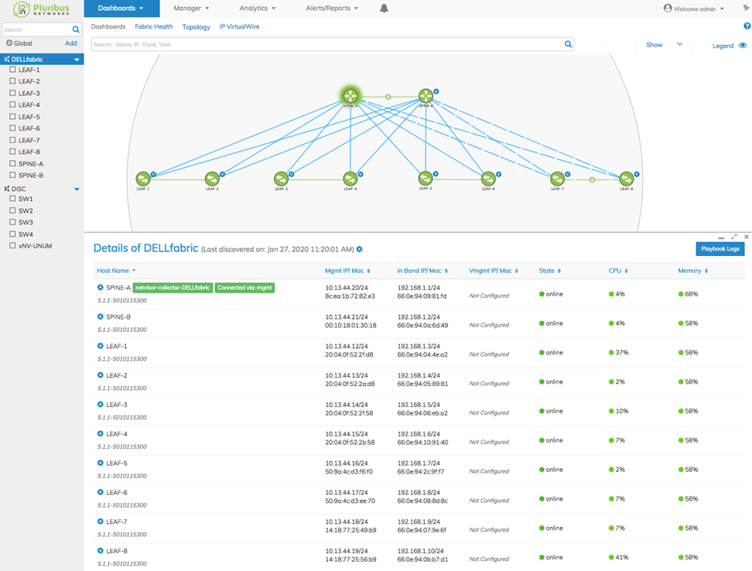Sort table by CPU column
The image size is (752, 571).
tap(618, 270)
